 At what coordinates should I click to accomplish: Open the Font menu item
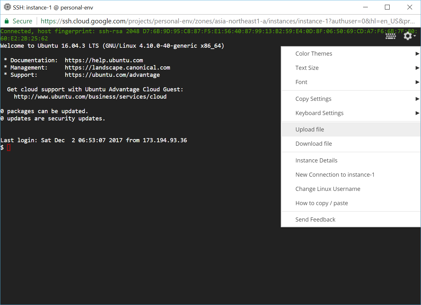[x=351, y=82]
